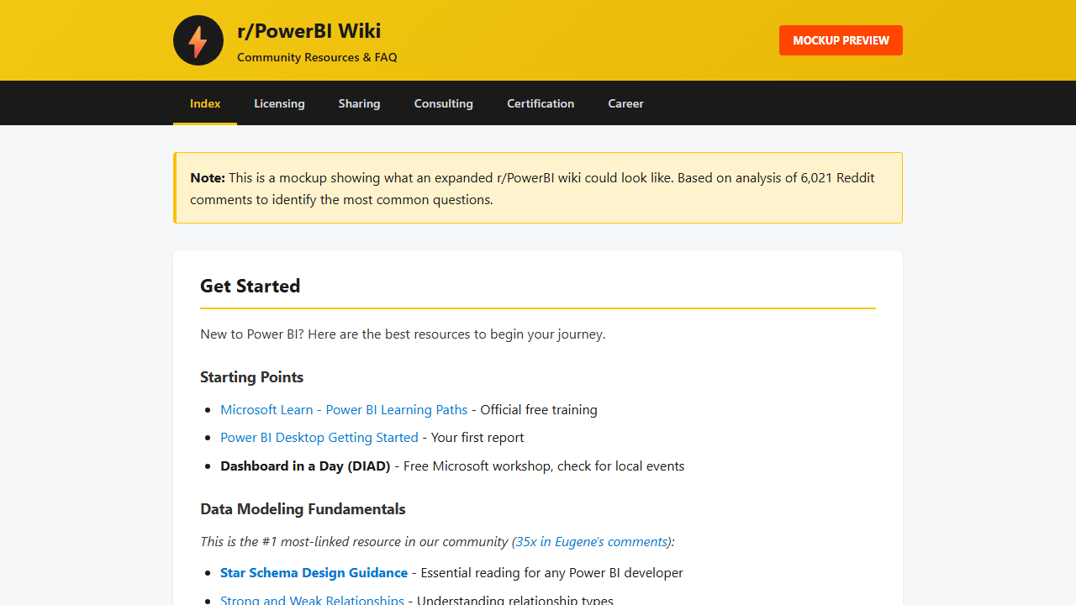This screenshot has width=1076, height=605.
Task: Click the lightning bolt logo icon
Action: pos(198,39)
